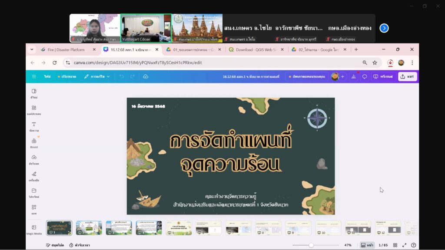The height and width of the screenshot is (250, 445).
Task: Click the Undo arrow in toolbar
Action: [x=121, y=76]
